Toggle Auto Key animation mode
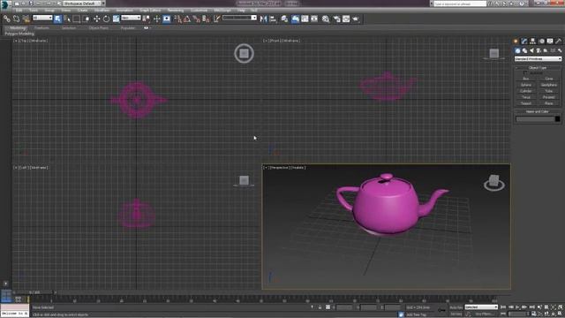 pos(456,307)
